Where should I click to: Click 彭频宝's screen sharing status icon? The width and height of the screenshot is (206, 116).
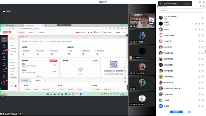click(196, 30)
